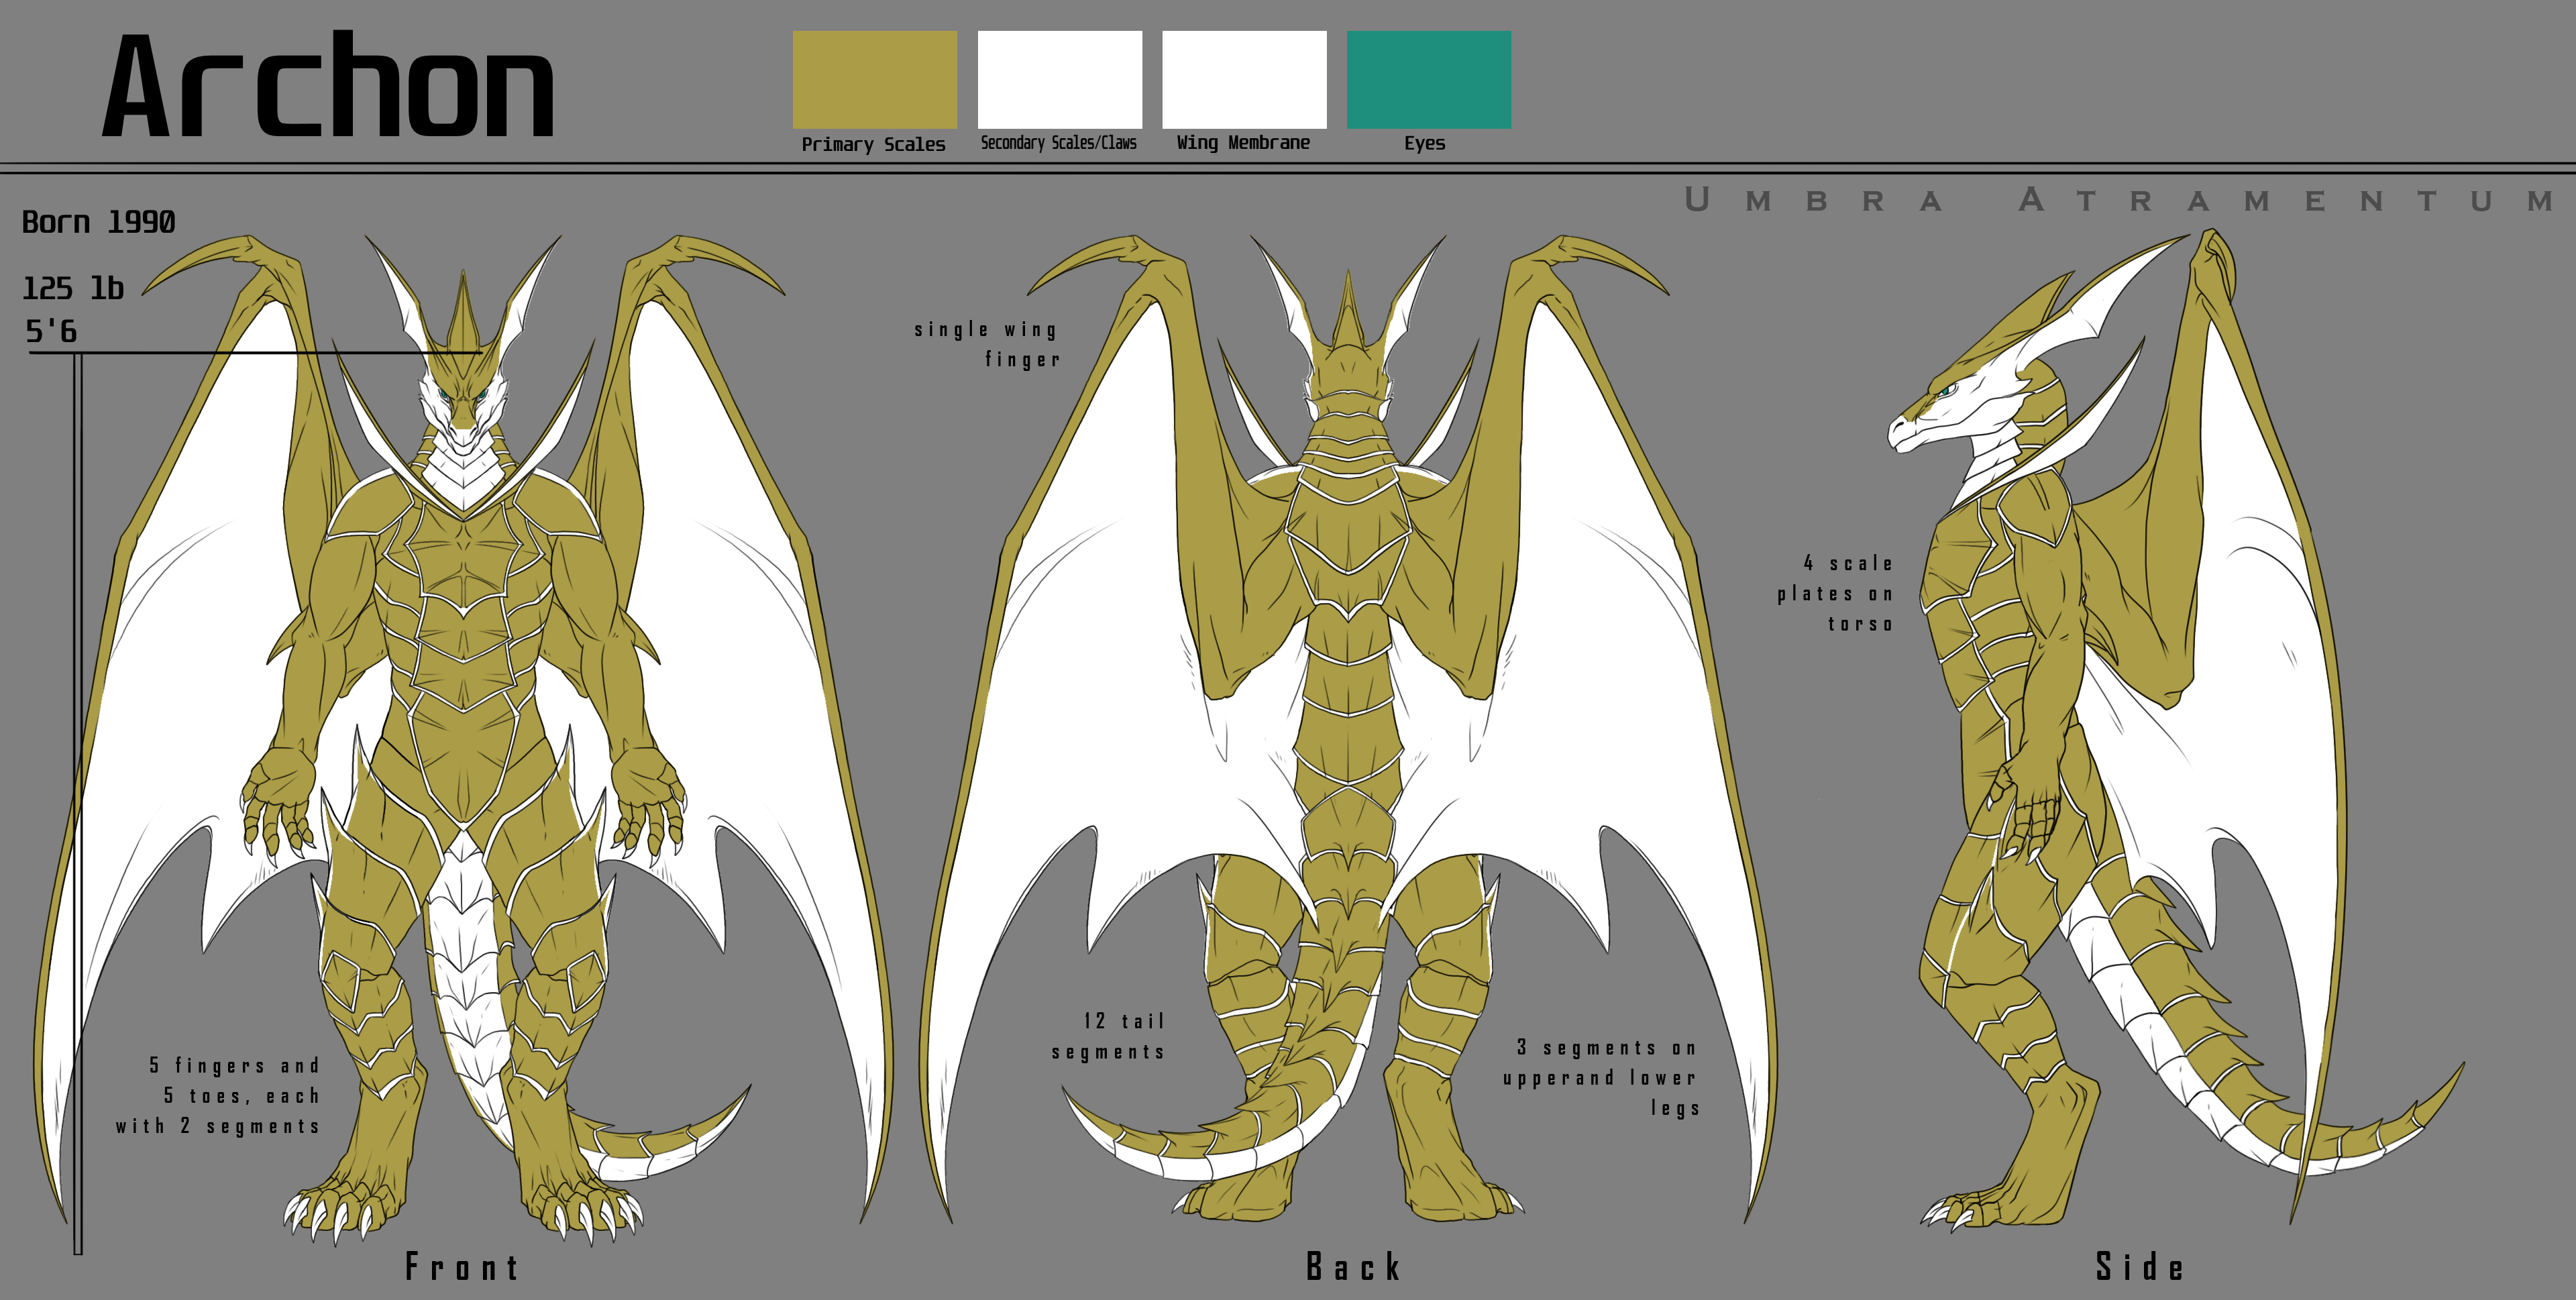Click the back-view dragon's tail tip
The width and height of the screenshot is (2576, 1300).
pyautogui.click(x=1080, y=1110)
